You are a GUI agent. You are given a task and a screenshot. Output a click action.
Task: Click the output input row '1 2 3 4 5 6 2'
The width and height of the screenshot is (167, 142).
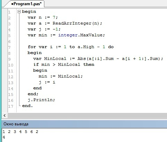coord(20,132)
